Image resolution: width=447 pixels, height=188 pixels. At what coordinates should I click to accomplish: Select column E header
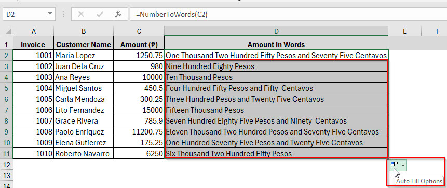(404, 31)
